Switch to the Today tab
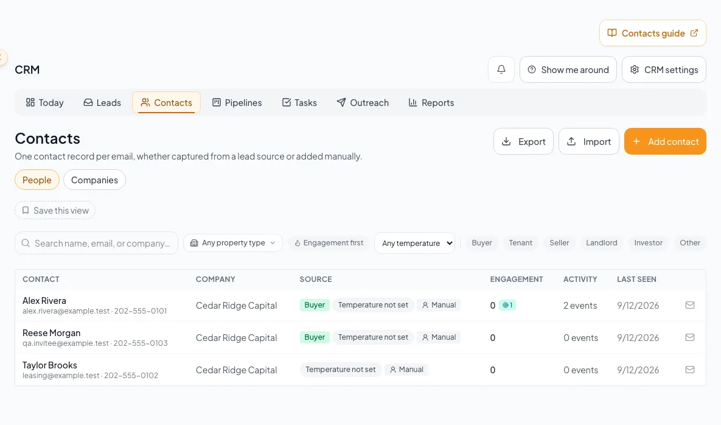 (44, 102)
